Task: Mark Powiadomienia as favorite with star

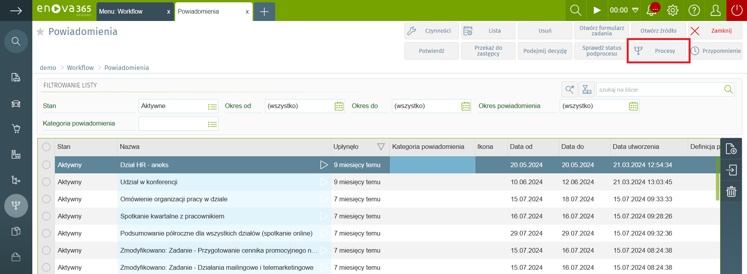Action: (x=40, y=32)
